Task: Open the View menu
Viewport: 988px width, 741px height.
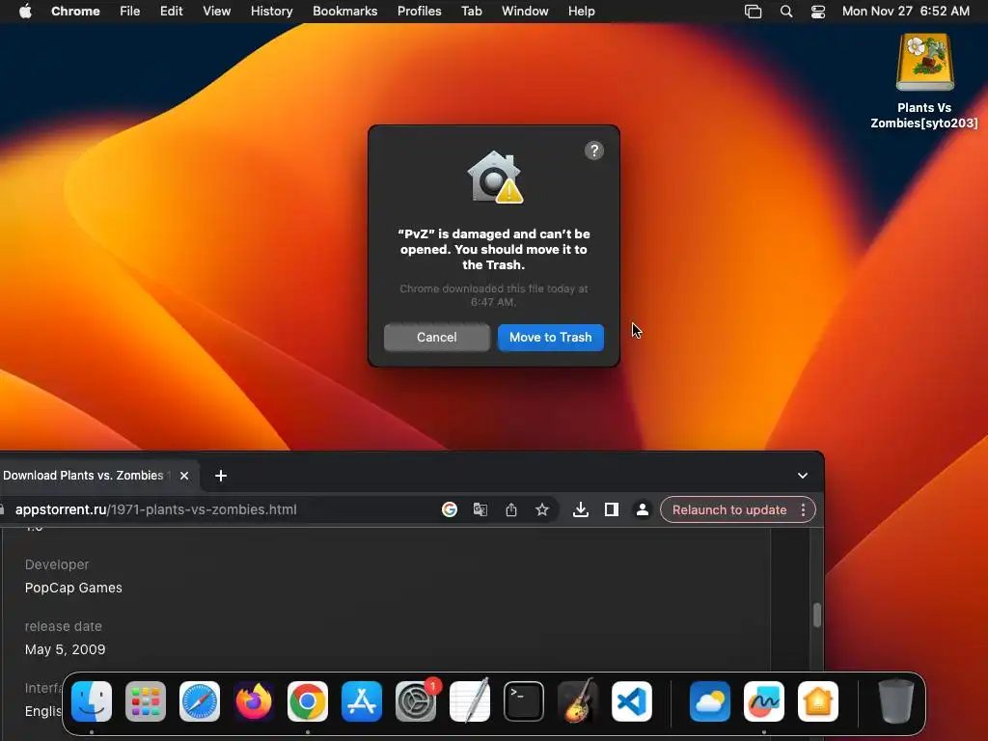Action: coord(216,12)
